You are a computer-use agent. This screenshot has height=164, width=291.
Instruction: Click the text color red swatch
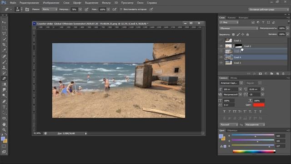click(x=259, y=105)
